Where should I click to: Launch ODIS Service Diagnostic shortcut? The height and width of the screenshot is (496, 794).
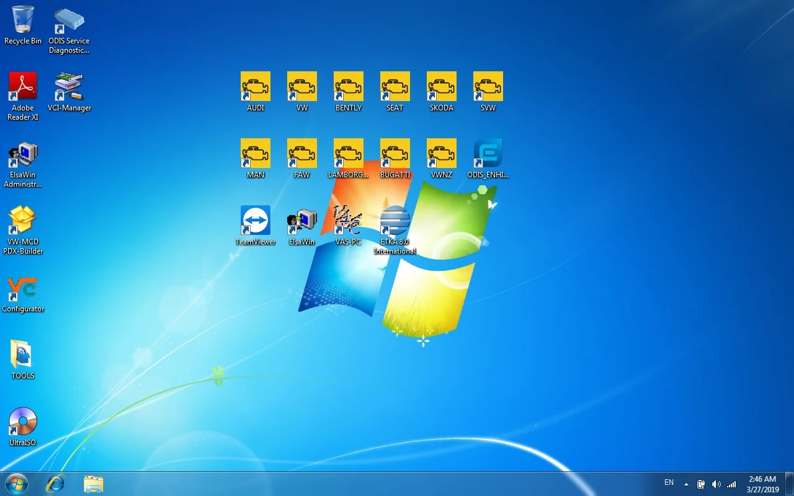(x=69, y=30)
